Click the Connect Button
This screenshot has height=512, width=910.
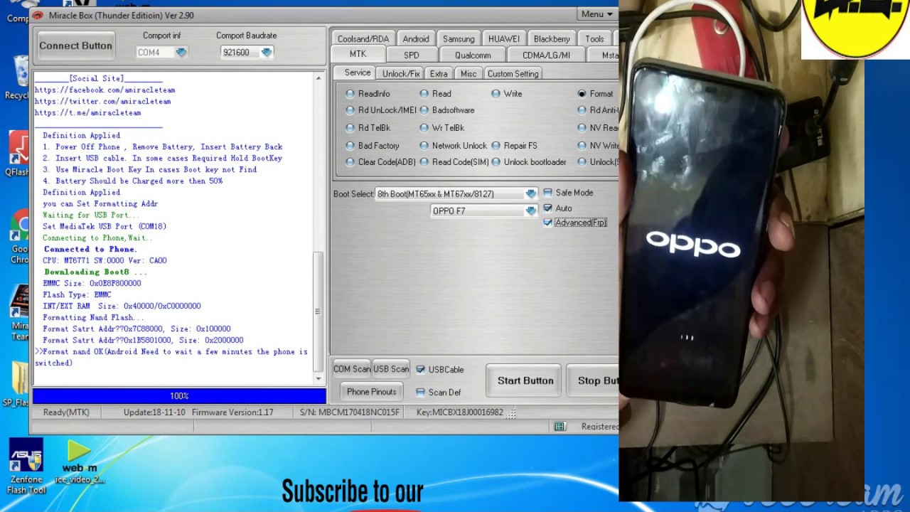(x=75, y=46)
